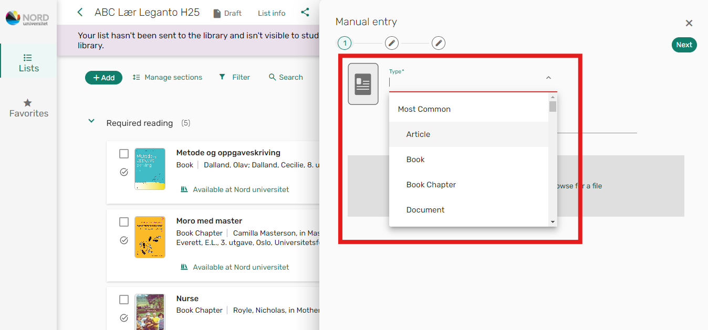The image size is (708, 330).
Task: Click checkmark status icon for Nurse
Action: [x=124, y=317]
